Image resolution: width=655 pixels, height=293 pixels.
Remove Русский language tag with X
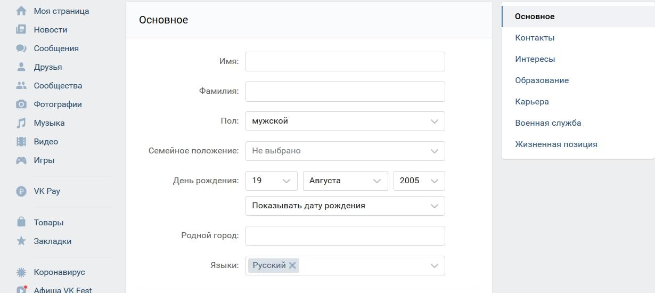pyautogui.click(x=292, y=265)
